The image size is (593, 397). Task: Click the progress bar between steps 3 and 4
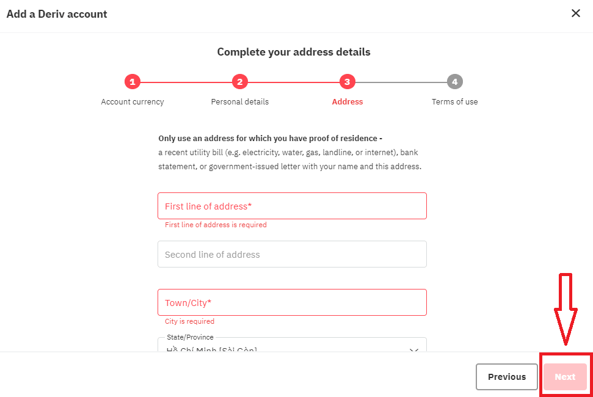pyautogui.click(x=401, y=81)
